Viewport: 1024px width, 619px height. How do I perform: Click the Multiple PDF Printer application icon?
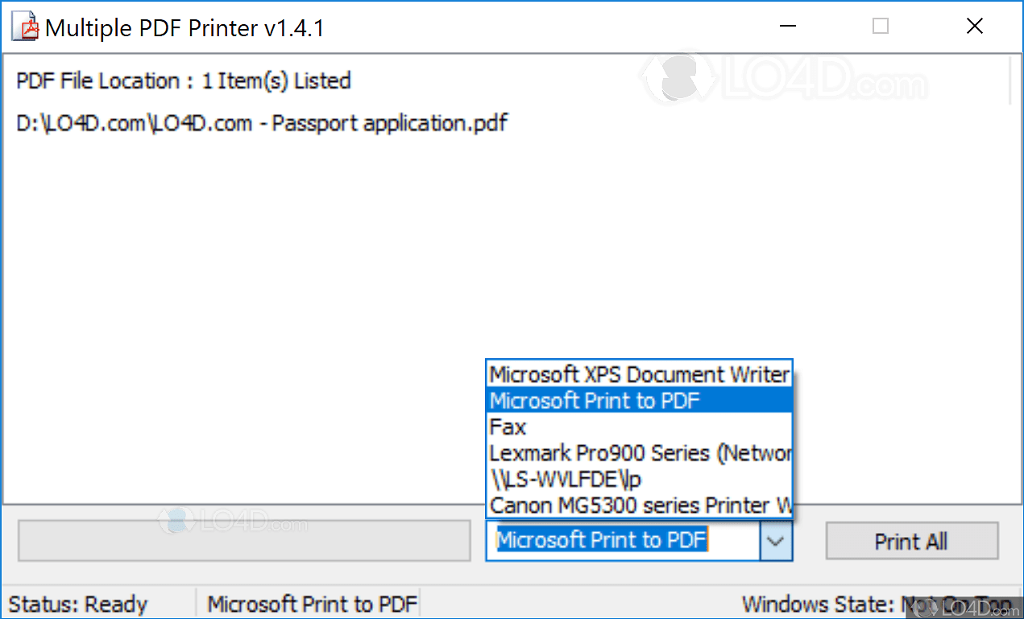click(x=23, y=25)
